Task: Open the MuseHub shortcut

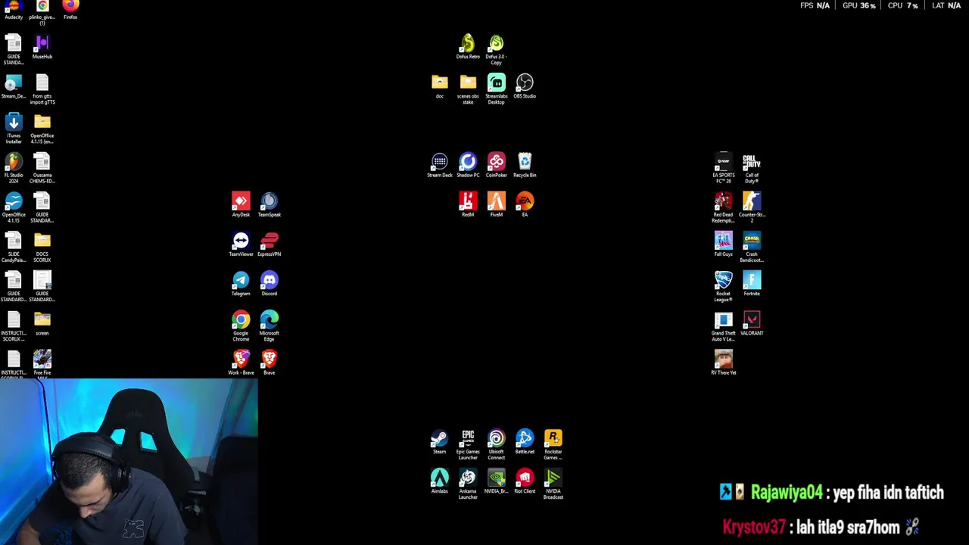Action: (42, 47)
